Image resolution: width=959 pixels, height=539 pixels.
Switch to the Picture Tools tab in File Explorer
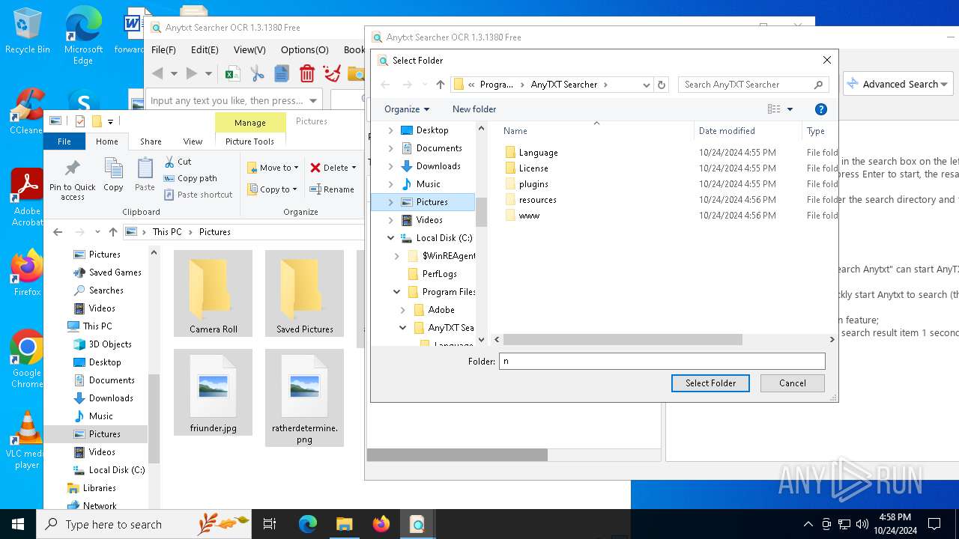[x=249, y=141]
